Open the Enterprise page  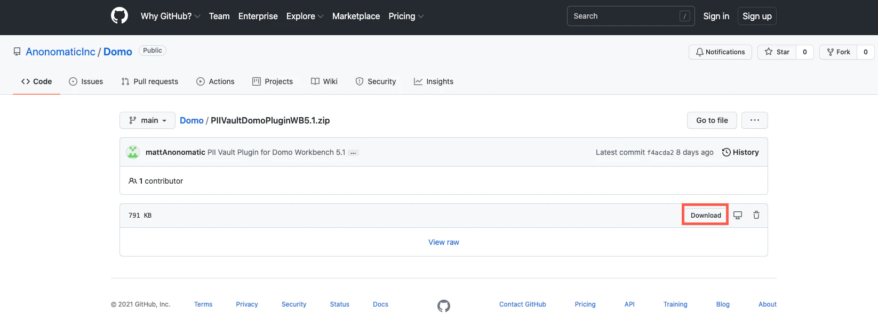pos(258,16)
